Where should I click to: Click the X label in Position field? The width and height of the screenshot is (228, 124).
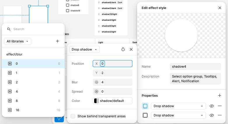97,64
